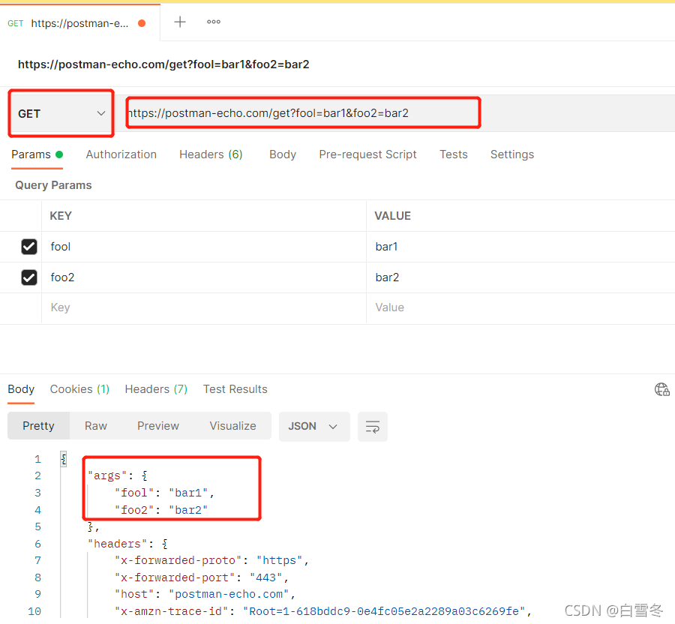Select the postman-echo request tab

[79, 23]
